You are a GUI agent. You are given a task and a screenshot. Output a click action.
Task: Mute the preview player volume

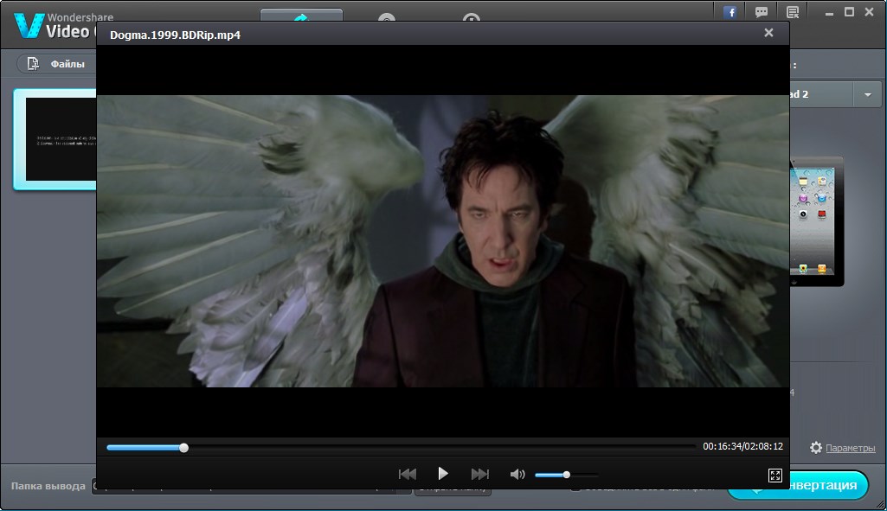(x=517, y=475)
